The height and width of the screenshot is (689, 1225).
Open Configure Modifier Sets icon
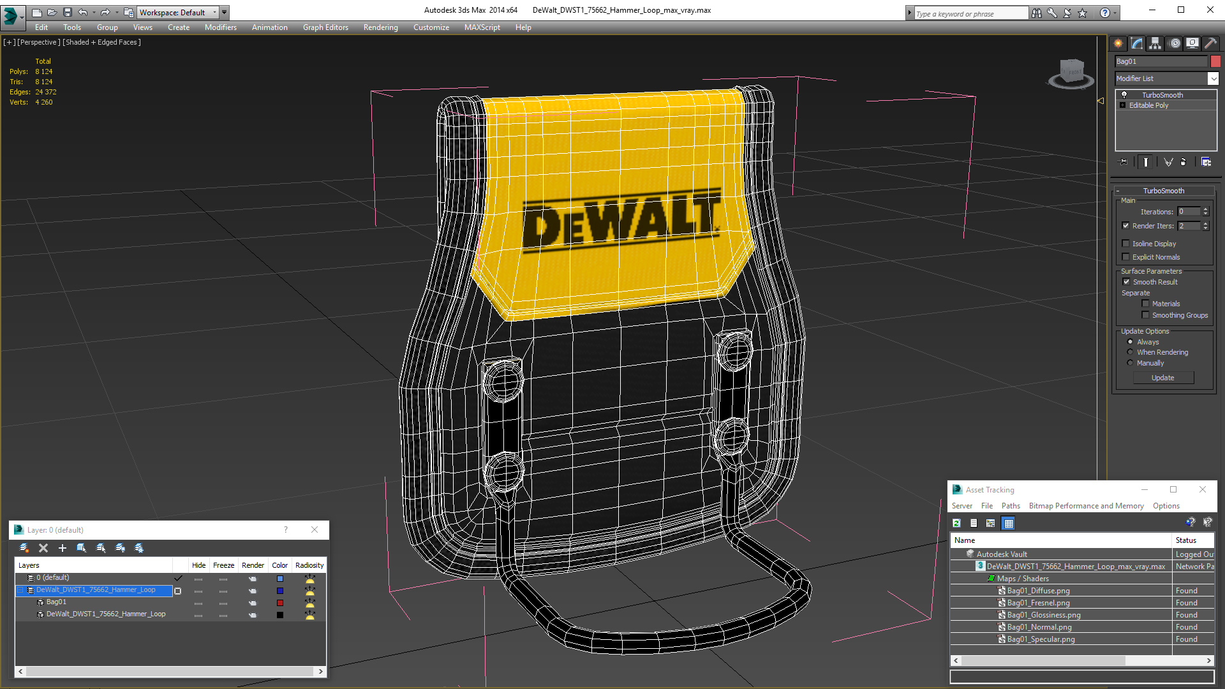click(x=1206, y=162)
